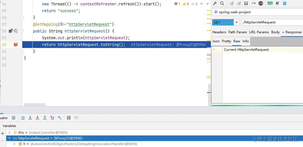This screenshot has height=147, width=303.
Task: Click the Drop Frame icon with red X
Action: tap(52, 118)
